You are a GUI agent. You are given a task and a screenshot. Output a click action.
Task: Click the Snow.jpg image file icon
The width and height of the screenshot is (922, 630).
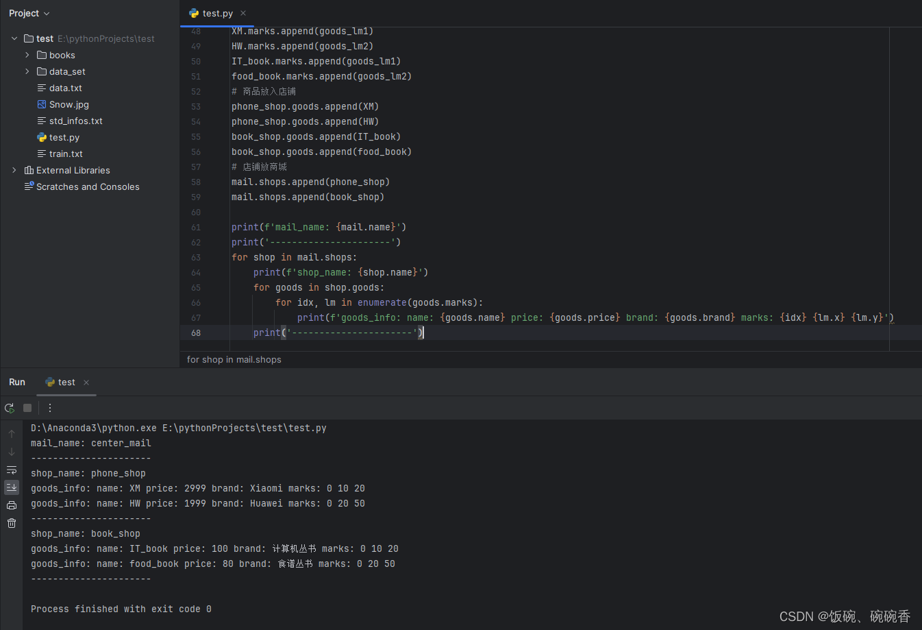click(42, 104)
